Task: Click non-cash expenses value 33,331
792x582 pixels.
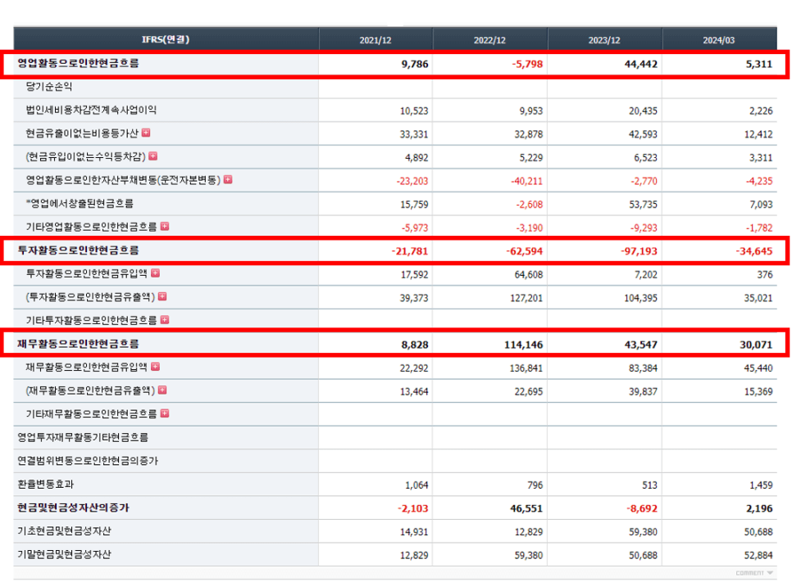Action: (x=414, y=134)
